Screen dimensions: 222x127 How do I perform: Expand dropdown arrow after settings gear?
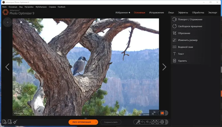[x=167, y=122]
